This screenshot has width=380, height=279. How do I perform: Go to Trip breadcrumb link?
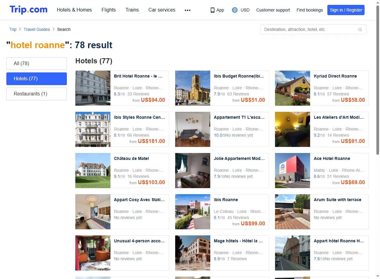point(13,29)
